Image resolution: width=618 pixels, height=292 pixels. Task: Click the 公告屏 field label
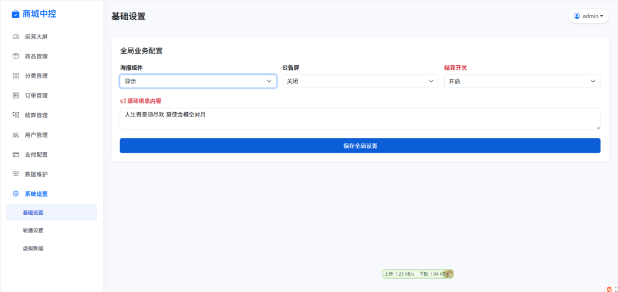point(290,68)
